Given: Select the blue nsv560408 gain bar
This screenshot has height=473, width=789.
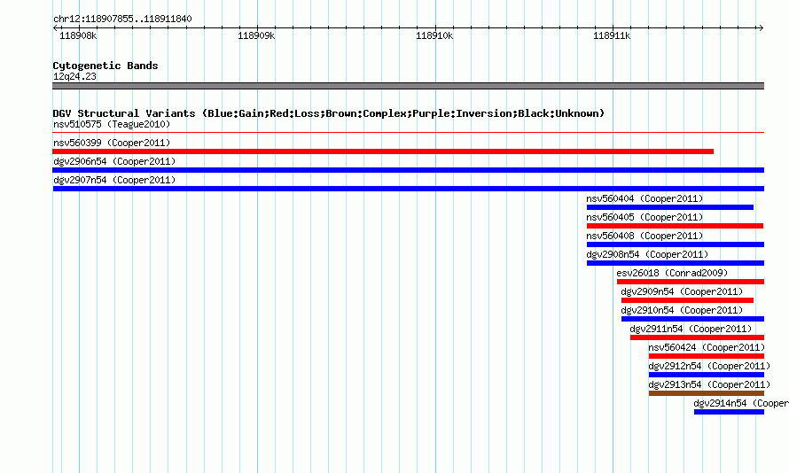Looking at the screenshot, I should tap(676, 244).
